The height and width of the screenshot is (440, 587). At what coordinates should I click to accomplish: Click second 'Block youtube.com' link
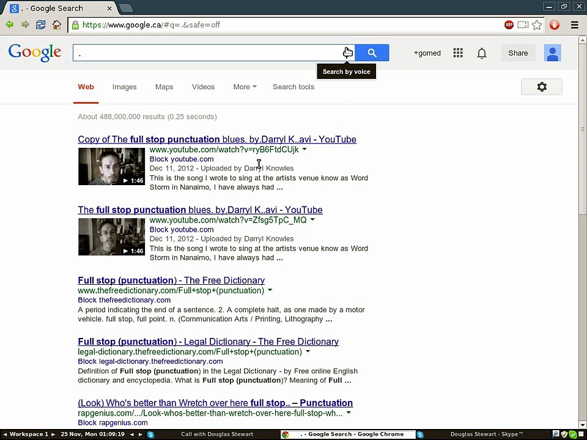pyautogui.click(x=182, y=229)
